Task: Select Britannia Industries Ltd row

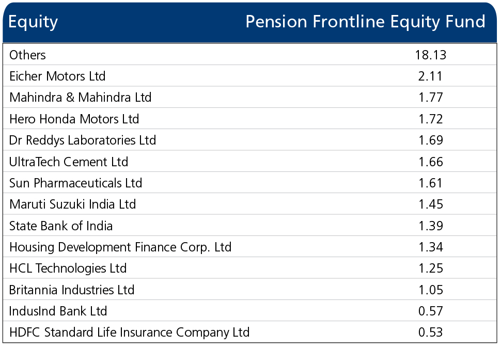Action: coord(250,290)
